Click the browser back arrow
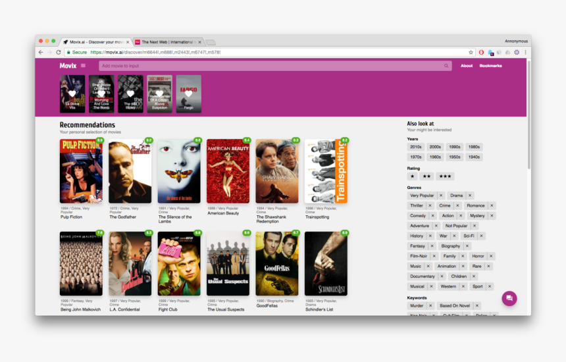Screen dimensions: 566x362 coord(41,53)
